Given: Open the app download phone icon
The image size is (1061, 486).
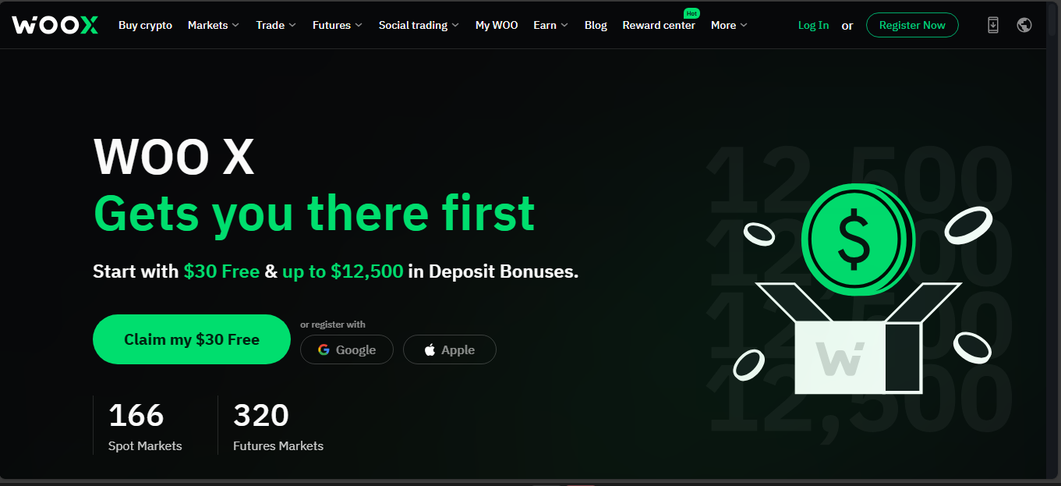Looking at the screenshot, I should tap(992, 25).
